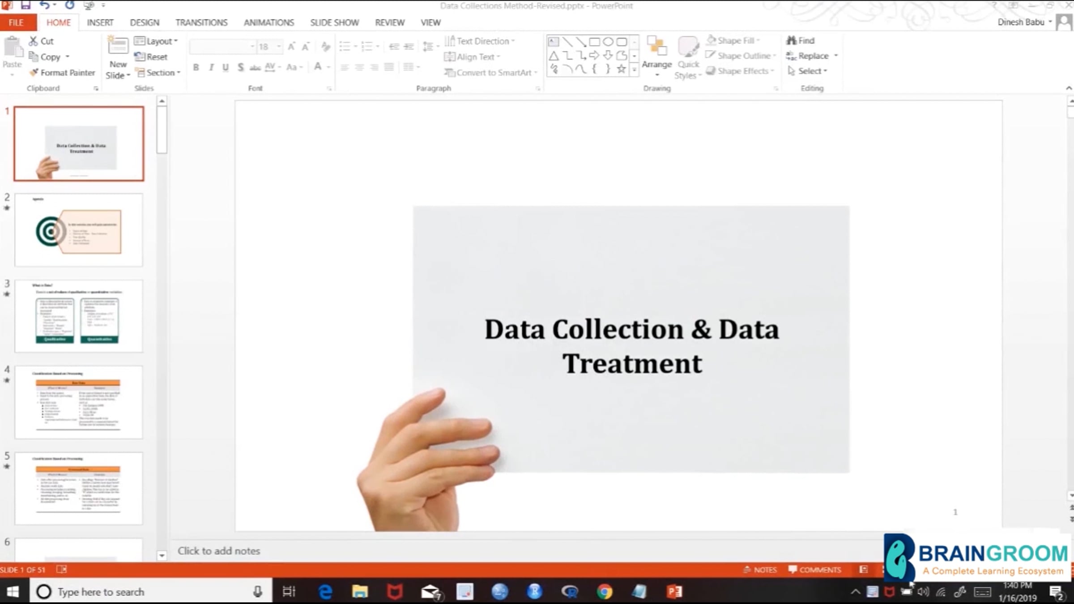Switch to the DESIGN ribbon tab
The image size is (1074, 604).
(x=144, y=22)
